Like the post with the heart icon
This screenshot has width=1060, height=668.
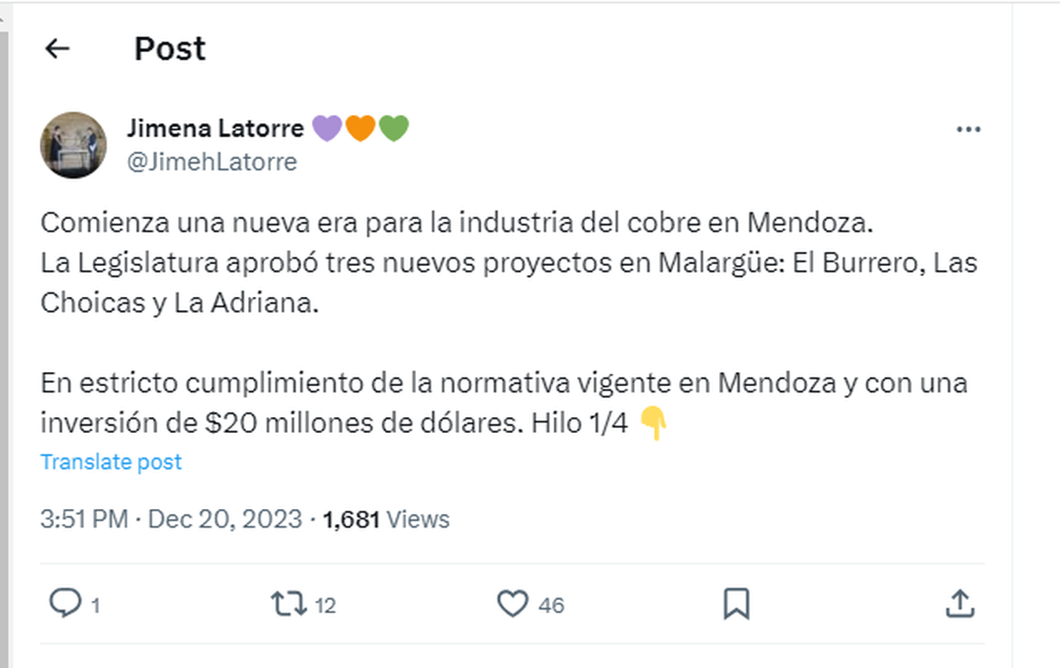click(x=512, y=603)
